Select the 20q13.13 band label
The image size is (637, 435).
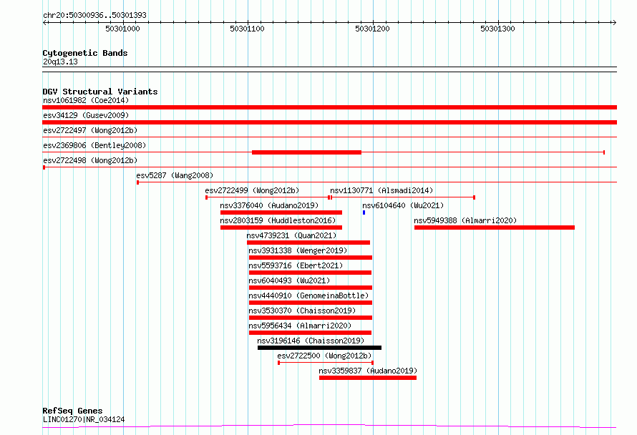point(60,62)
